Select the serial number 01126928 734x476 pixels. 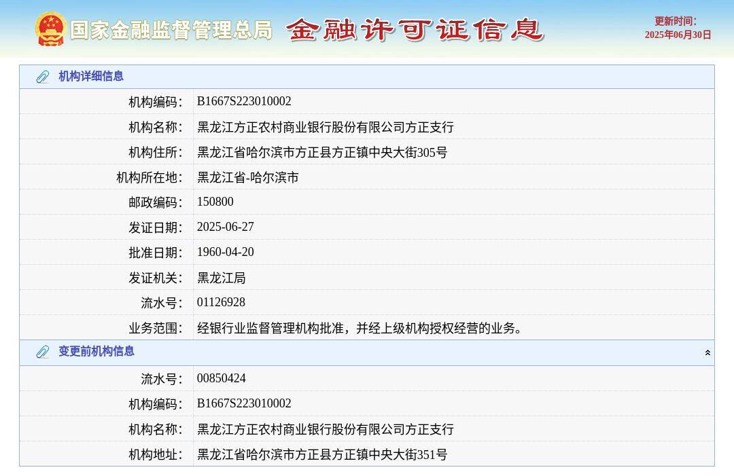click(x=221, y=303)
